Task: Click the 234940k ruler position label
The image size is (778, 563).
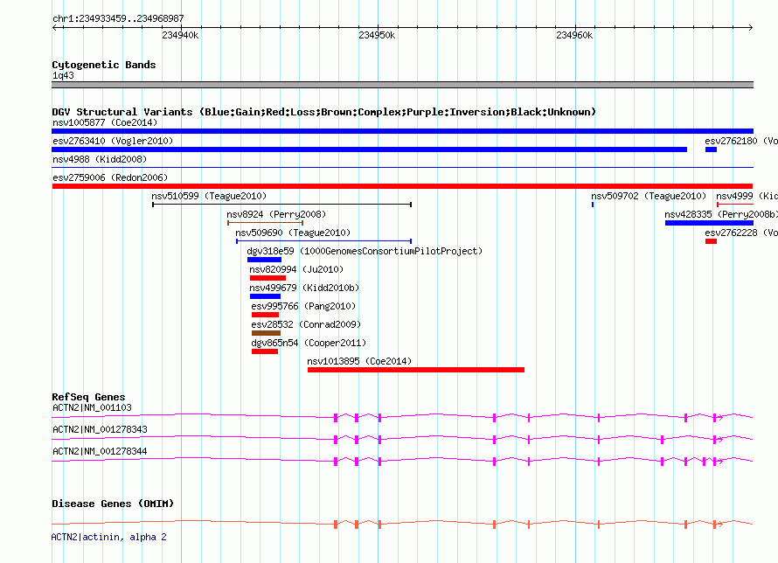Action: pos(180,35)
